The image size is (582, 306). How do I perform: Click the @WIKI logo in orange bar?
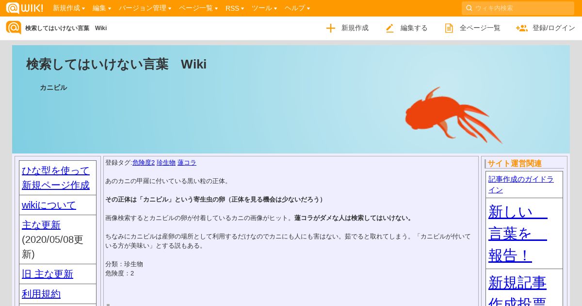[x=24, y=8]
